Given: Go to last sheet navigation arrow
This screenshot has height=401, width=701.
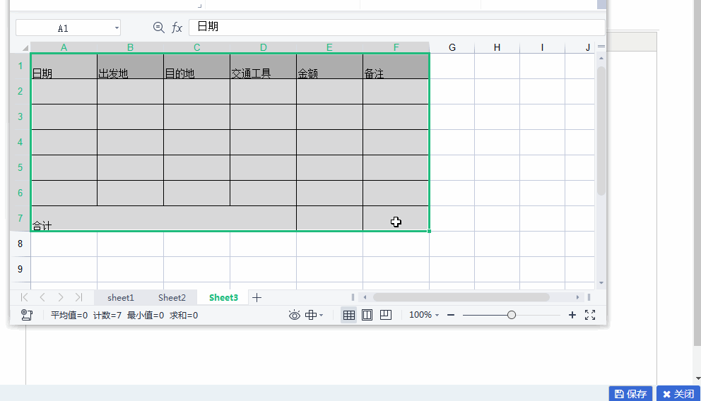Looking at the screenshot, I should pos(78,297).
